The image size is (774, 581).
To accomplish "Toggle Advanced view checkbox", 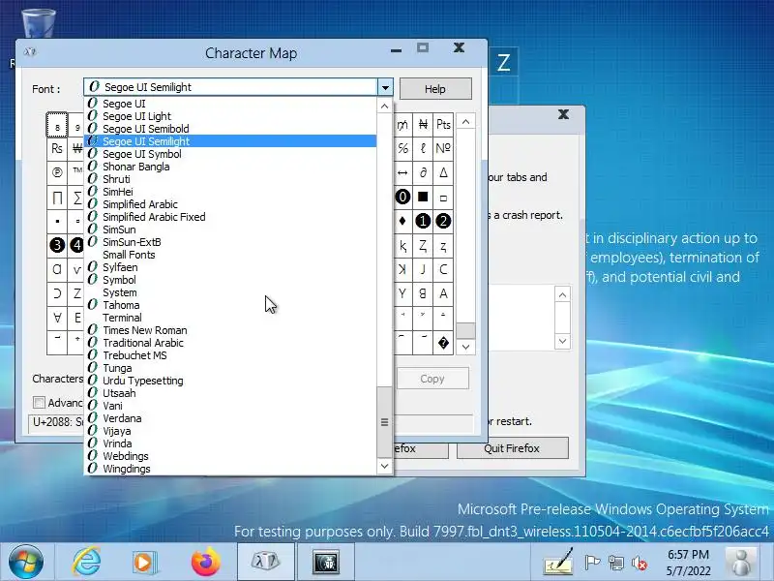I will click(x=39, y=403).
